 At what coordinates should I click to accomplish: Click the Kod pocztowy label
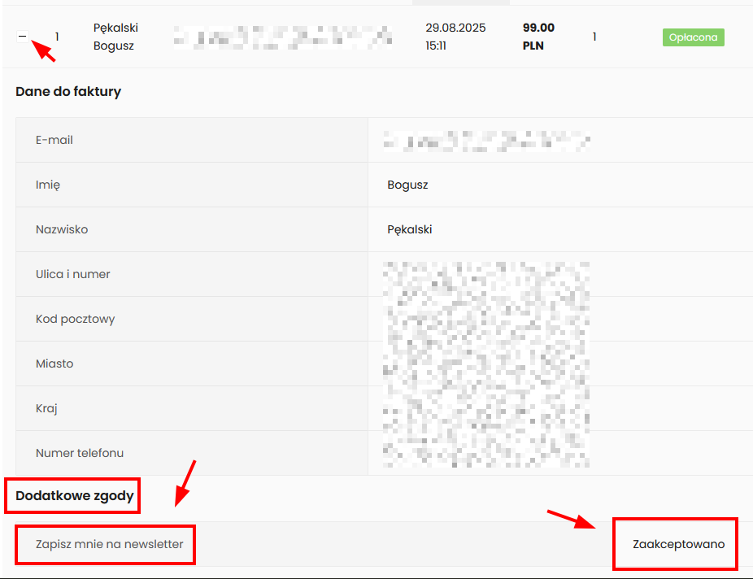coord(76,319)
